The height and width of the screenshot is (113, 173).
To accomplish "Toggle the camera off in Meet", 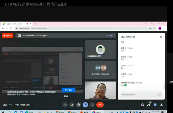I will pos(72,105).
